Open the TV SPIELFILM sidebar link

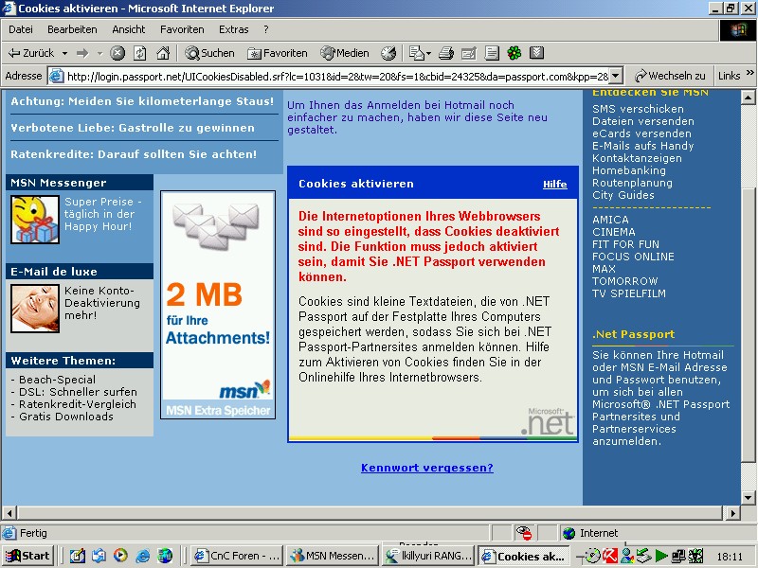[x=629, y=293]
